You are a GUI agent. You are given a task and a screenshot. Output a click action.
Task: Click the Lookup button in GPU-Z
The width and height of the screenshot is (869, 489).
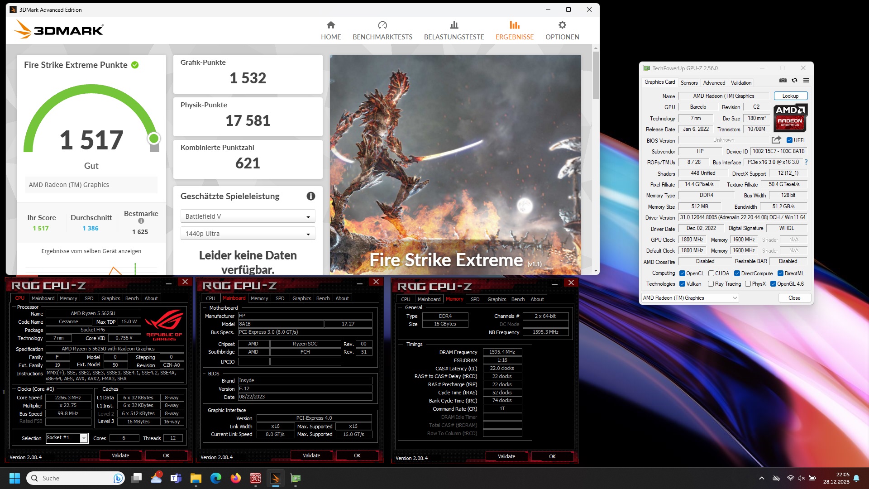(790, 96)
